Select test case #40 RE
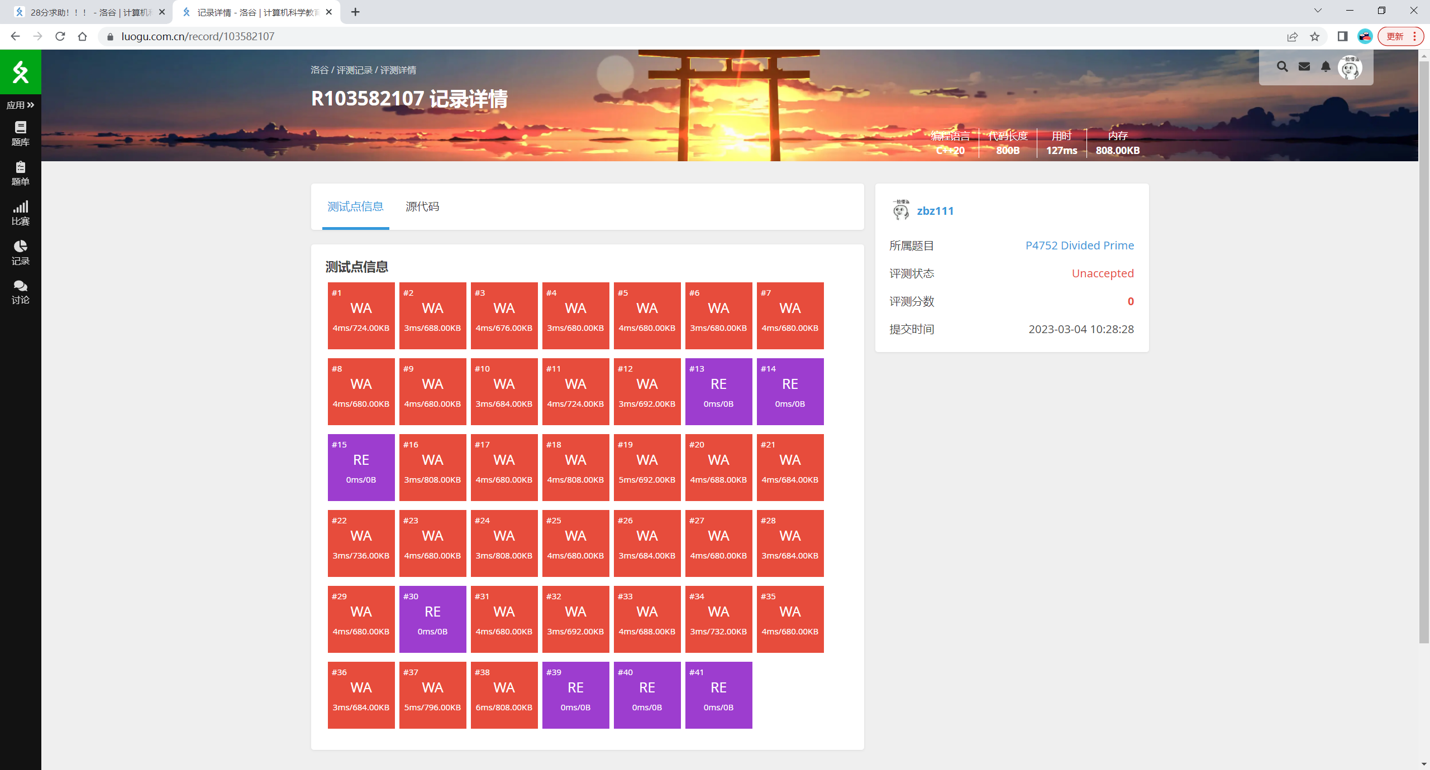The height and width of the screenshot is (770, 1430). pyautogui.click(x=647, y=695)
